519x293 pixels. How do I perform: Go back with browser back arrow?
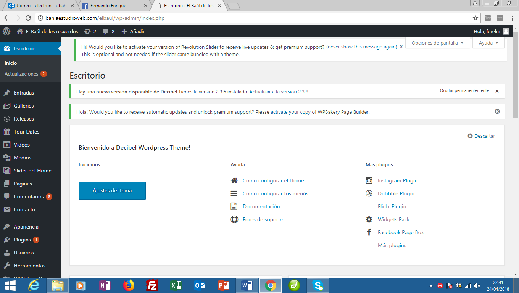click(x=7, y=18)
